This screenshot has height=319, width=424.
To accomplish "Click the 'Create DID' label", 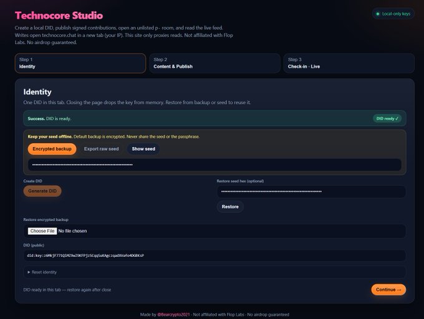I will click(x=32, y=181).
